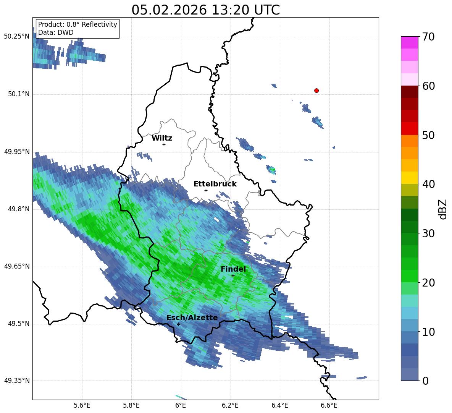
Task: Click the 49.65°N latitude label
Action: (x=17, y=266)
